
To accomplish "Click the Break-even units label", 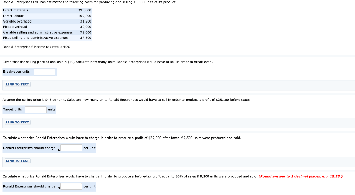I will (x=17, y=72).
